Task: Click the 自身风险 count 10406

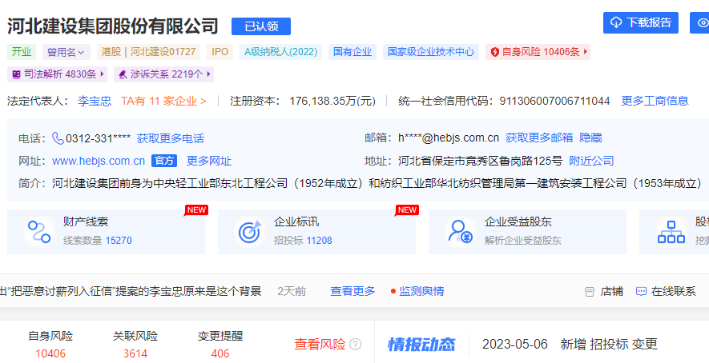Action: coord(50,353)
